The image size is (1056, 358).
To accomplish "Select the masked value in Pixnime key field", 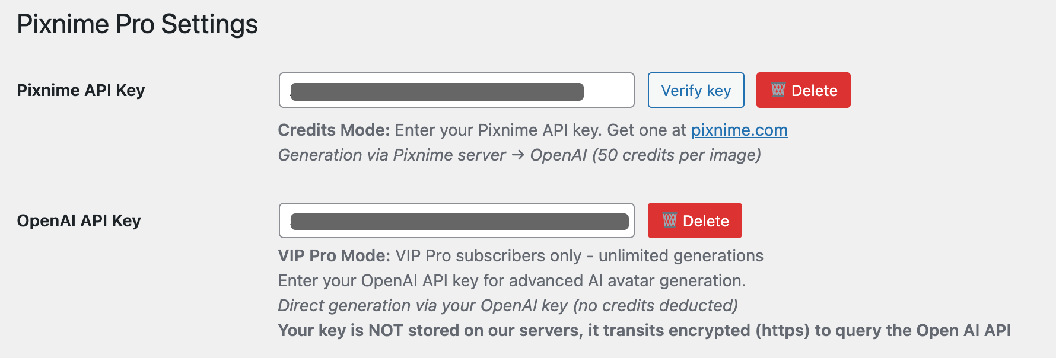I will coord(437,92).
